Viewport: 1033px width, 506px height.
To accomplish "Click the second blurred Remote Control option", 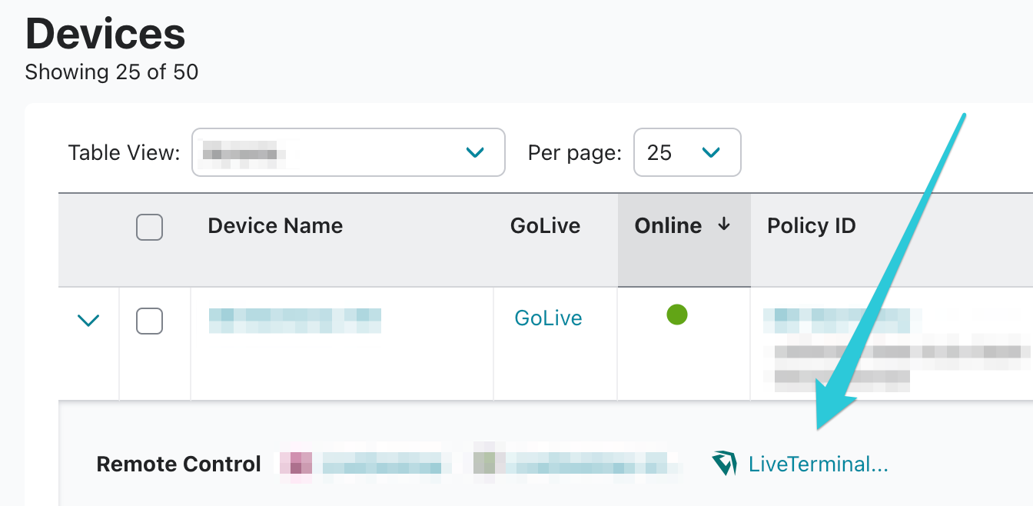I will click(571, 463).
